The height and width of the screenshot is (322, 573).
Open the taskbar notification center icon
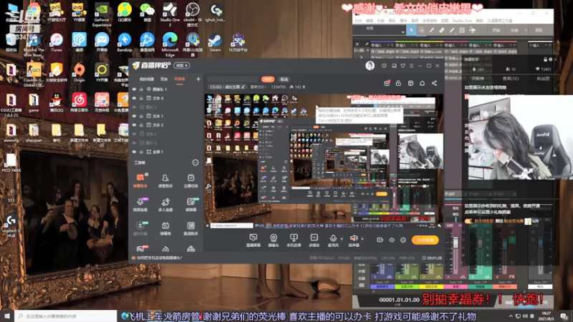(564, 316)
